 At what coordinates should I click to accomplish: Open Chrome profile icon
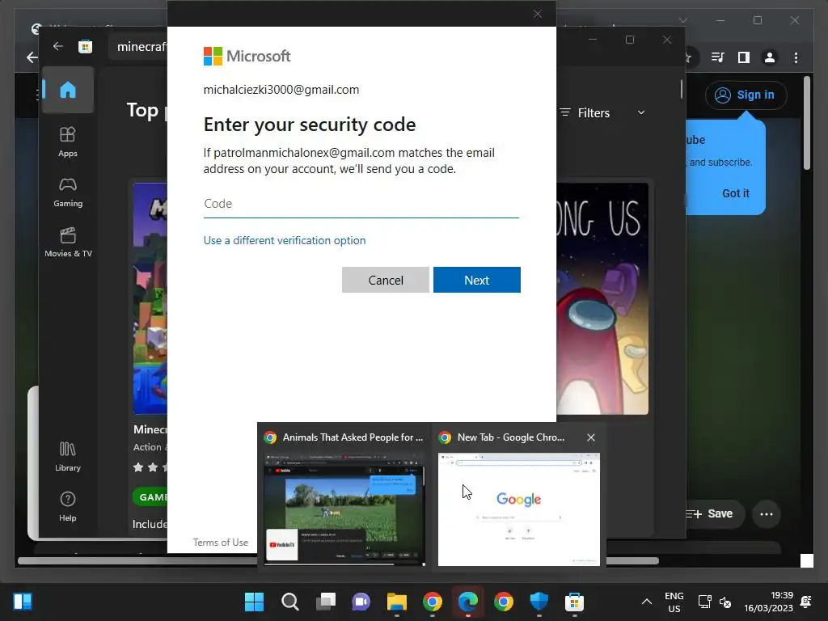[x=770, y=57]
